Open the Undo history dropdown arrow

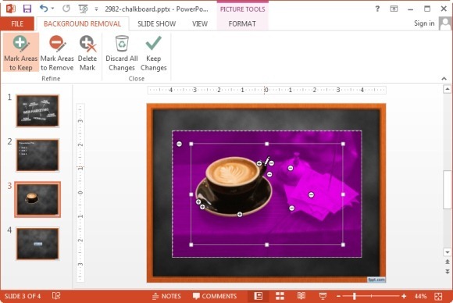(x=52, y=9)
